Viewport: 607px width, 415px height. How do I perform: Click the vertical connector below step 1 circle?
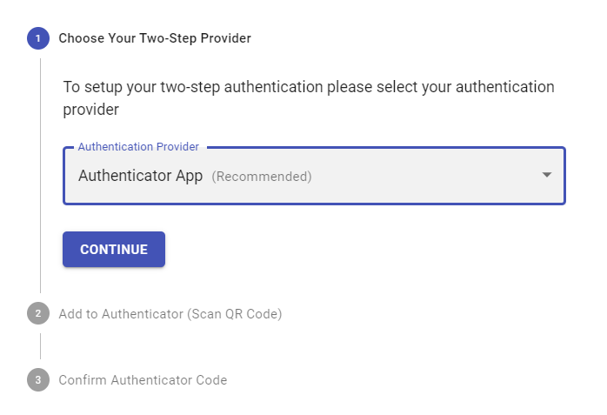pos(40,174)
